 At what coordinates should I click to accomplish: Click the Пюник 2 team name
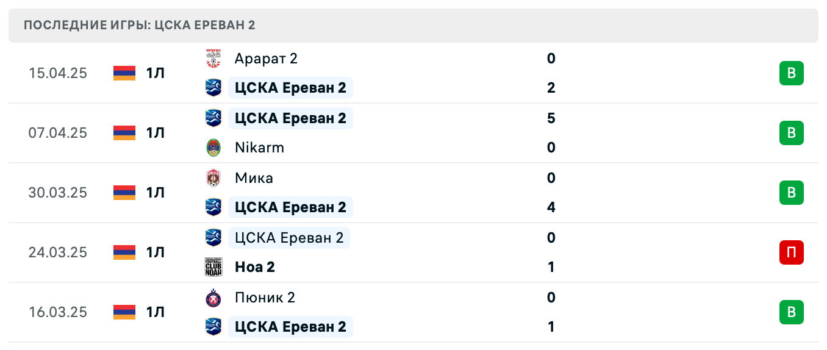(265, 298)
